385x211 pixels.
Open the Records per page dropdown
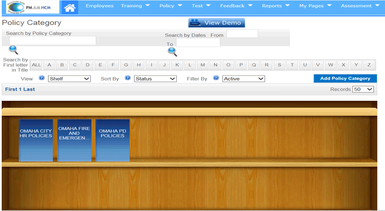363,89
